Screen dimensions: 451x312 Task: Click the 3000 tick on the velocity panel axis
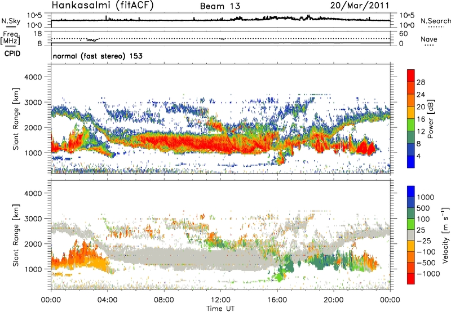tap(33, 219)
